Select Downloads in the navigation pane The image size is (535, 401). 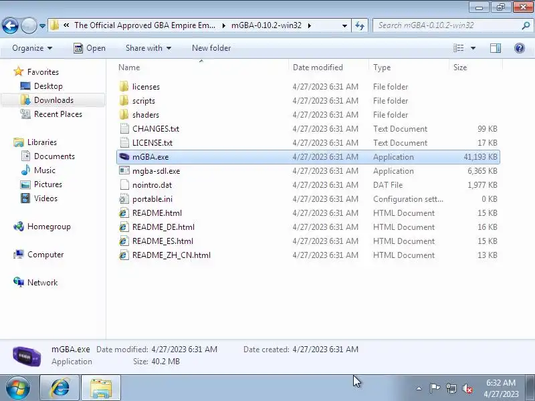pyautogui.click(x=53, y=100)
